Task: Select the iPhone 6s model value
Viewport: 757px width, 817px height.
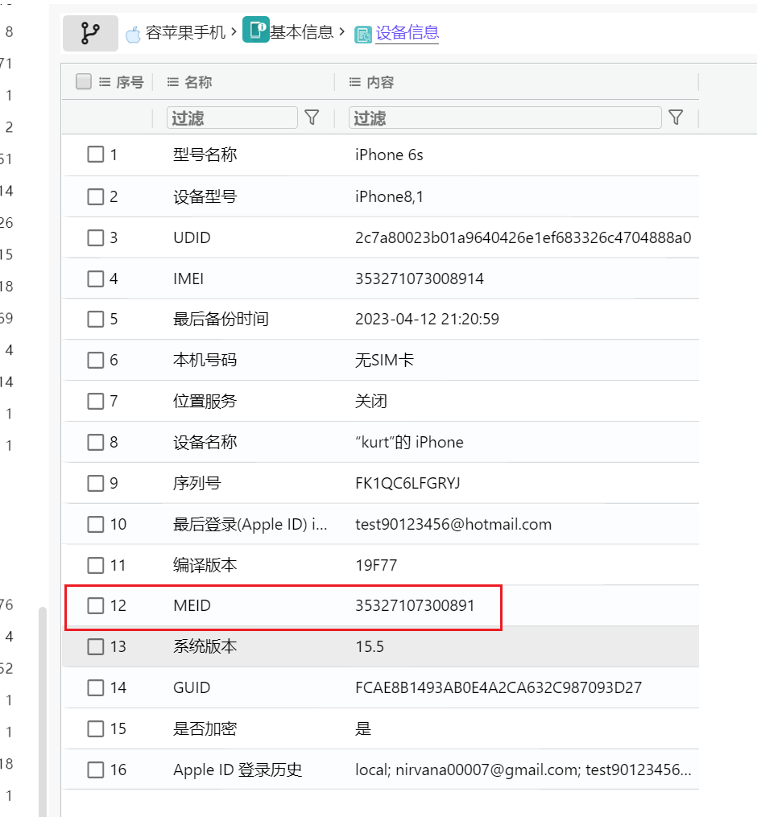Action: coord(389,155)
